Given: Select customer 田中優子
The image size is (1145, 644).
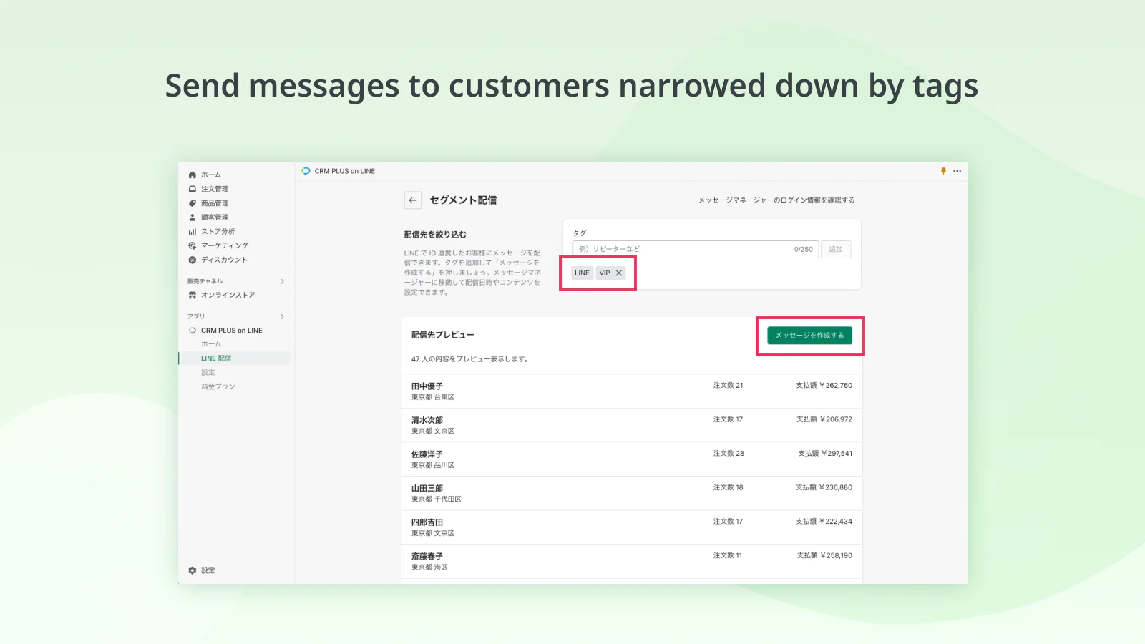Looking at the screenshot, I should click(x=427, y=386).
